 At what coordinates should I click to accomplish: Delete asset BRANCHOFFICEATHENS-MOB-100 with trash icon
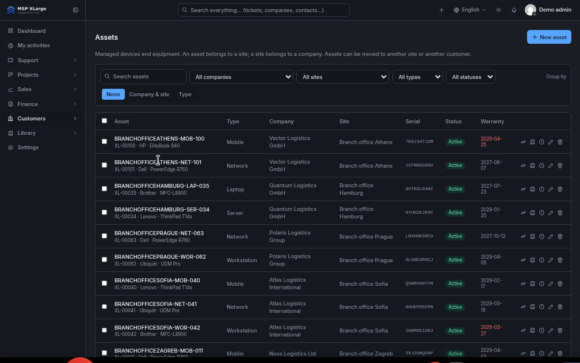pos(560,142)
